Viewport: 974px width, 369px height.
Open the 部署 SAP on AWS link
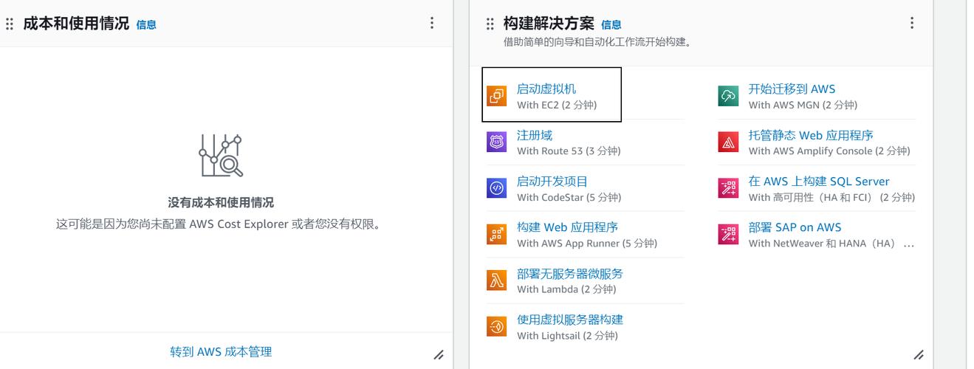pos(795,227)
